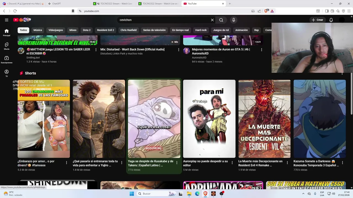Open the Embarazos más funables short thumbnail
Image resolution: width=353 pixels, height=198 pixels.
pos(44,119)
